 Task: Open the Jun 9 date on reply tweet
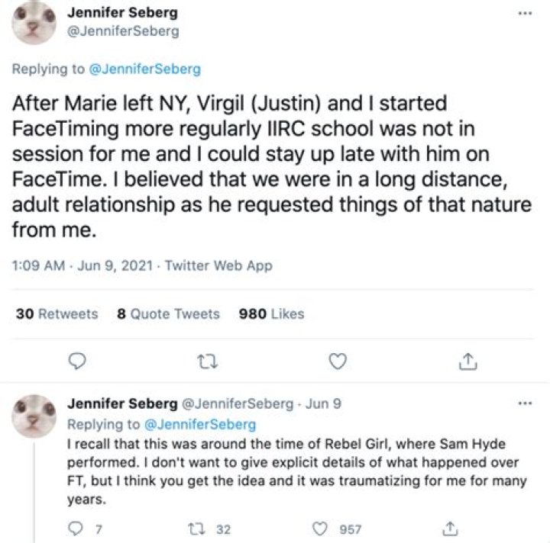[x=321, y=404]
